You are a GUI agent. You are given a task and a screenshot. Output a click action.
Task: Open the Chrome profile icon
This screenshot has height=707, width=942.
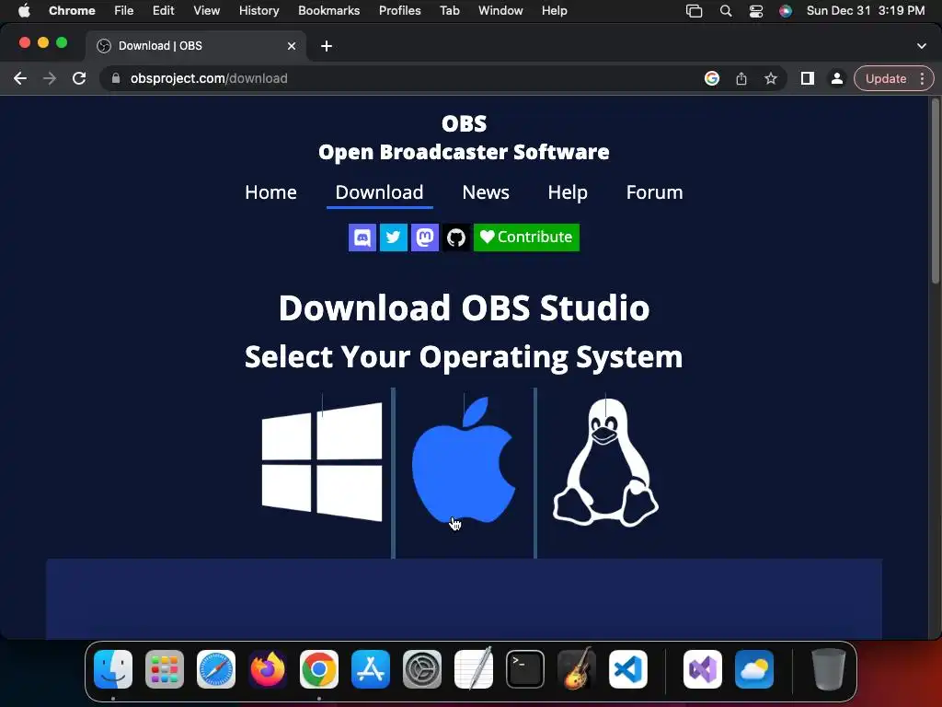click(837, 79)
